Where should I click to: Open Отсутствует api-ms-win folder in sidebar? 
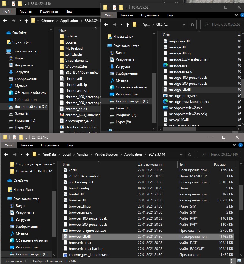pyautogui.click(x=31, y=164)
